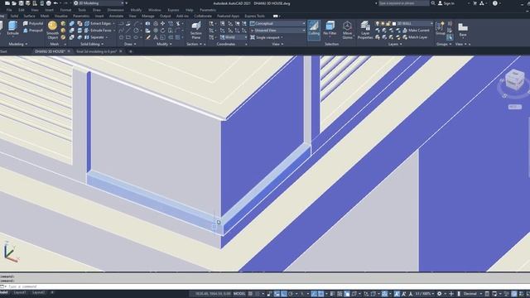530x298 pixels.
Task: Open the Express menu
Action: 173,10
